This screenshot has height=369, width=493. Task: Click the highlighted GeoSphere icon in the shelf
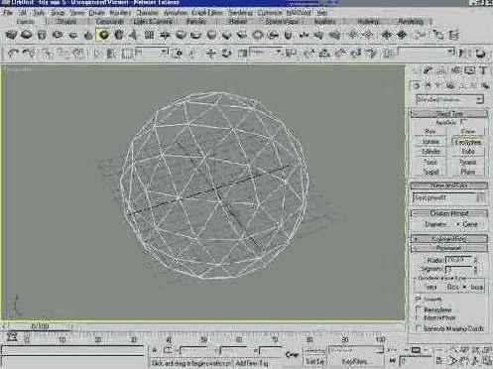coord(103,35)
